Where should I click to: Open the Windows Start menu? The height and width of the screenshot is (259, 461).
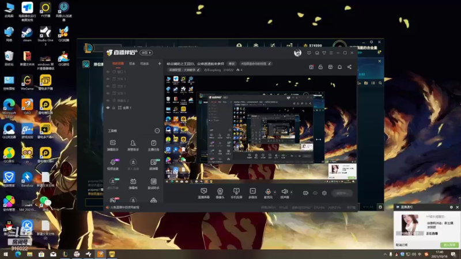[x=6, y=254]
